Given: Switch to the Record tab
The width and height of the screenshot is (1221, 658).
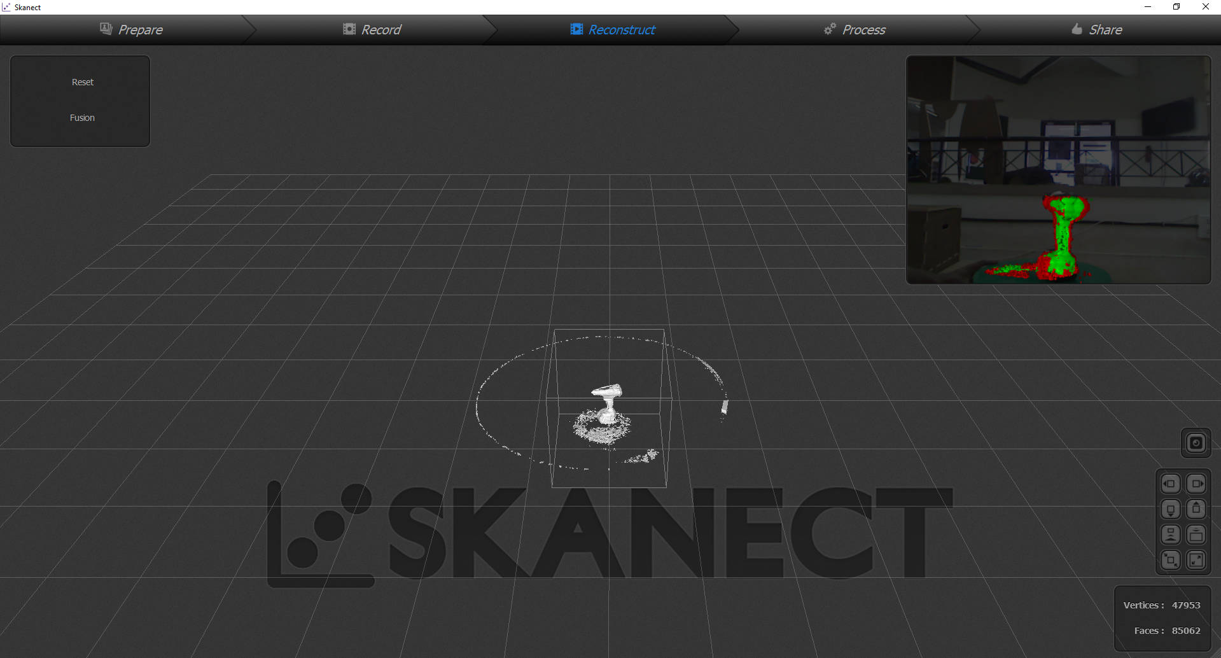Looking at the screenshot, I should pos(372,29).
